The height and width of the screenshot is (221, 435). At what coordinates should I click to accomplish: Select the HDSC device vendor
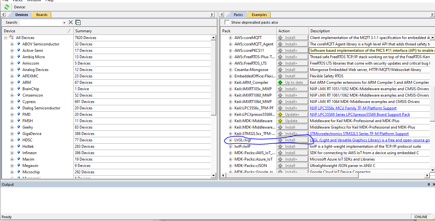pyautogui.click(x=27, y=140)
